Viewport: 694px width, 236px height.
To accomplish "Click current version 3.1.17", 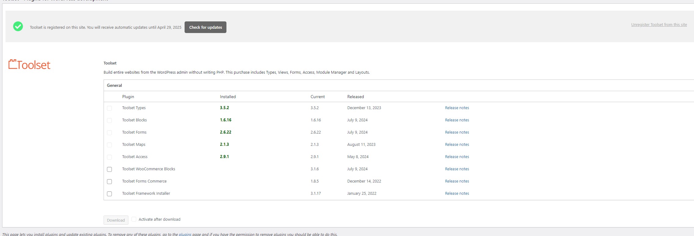I will (x=316, y=194).
